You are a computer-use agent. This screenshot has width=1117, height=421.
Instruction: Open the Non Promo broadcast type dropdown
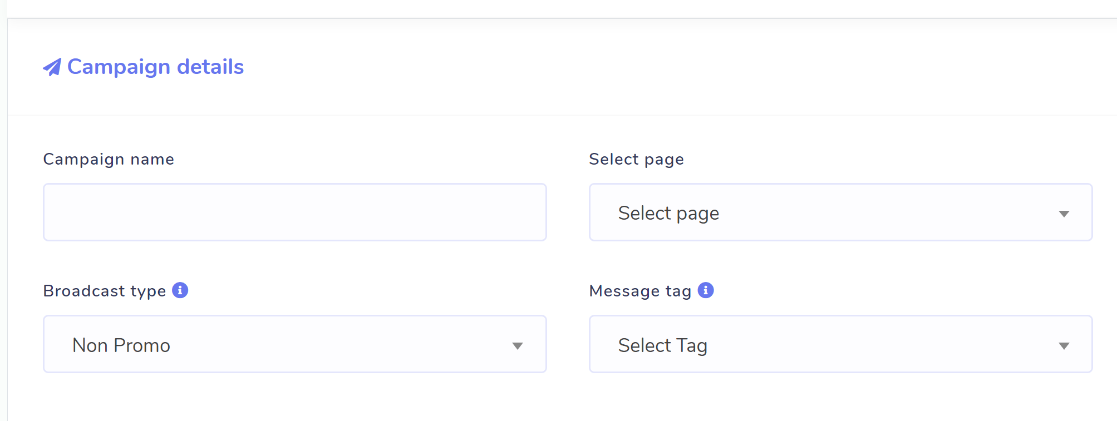(x=295, y=344)
